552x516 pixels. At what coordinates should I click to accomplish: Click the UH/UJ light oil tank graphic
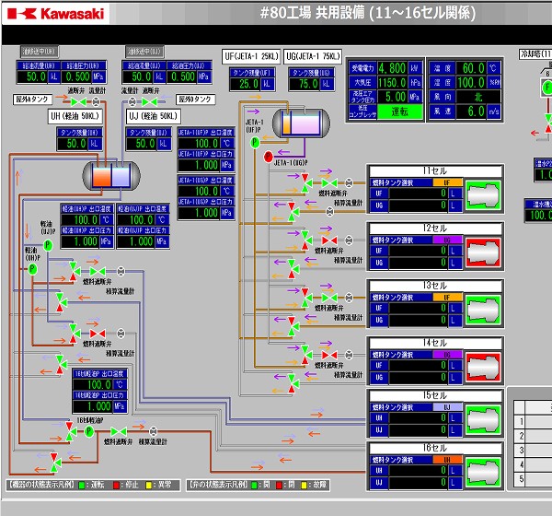click(x=109, y=174)
